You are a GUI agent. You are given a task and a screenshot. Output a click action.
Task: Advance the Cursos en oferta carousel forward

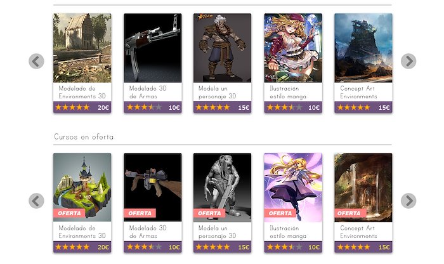pyautogui.click(x=408, y=201)
